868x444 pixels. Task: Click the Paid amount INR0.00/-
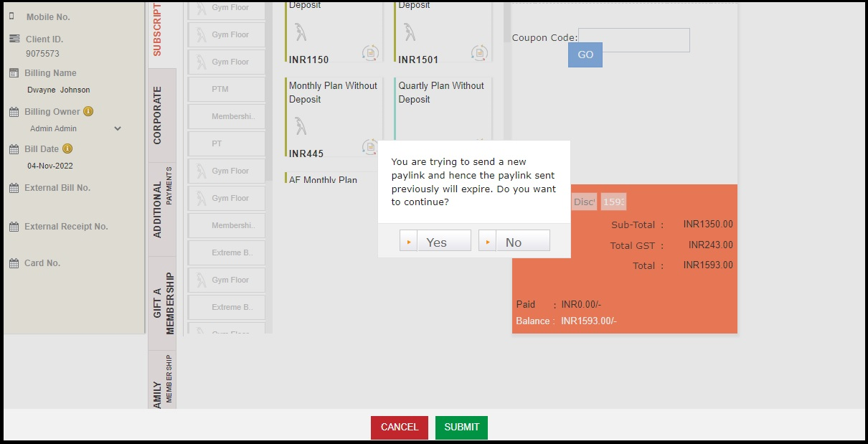(x=582, y=304)
